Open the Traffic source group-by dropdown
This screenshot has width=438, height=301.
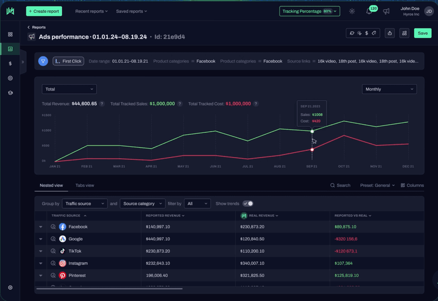coord(85,204)
